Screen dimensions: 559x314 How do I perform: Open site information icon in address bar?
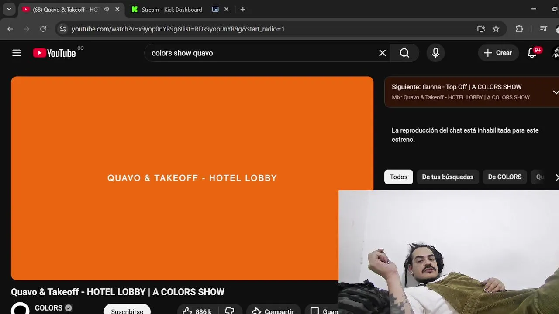click(x=63, y=29)
